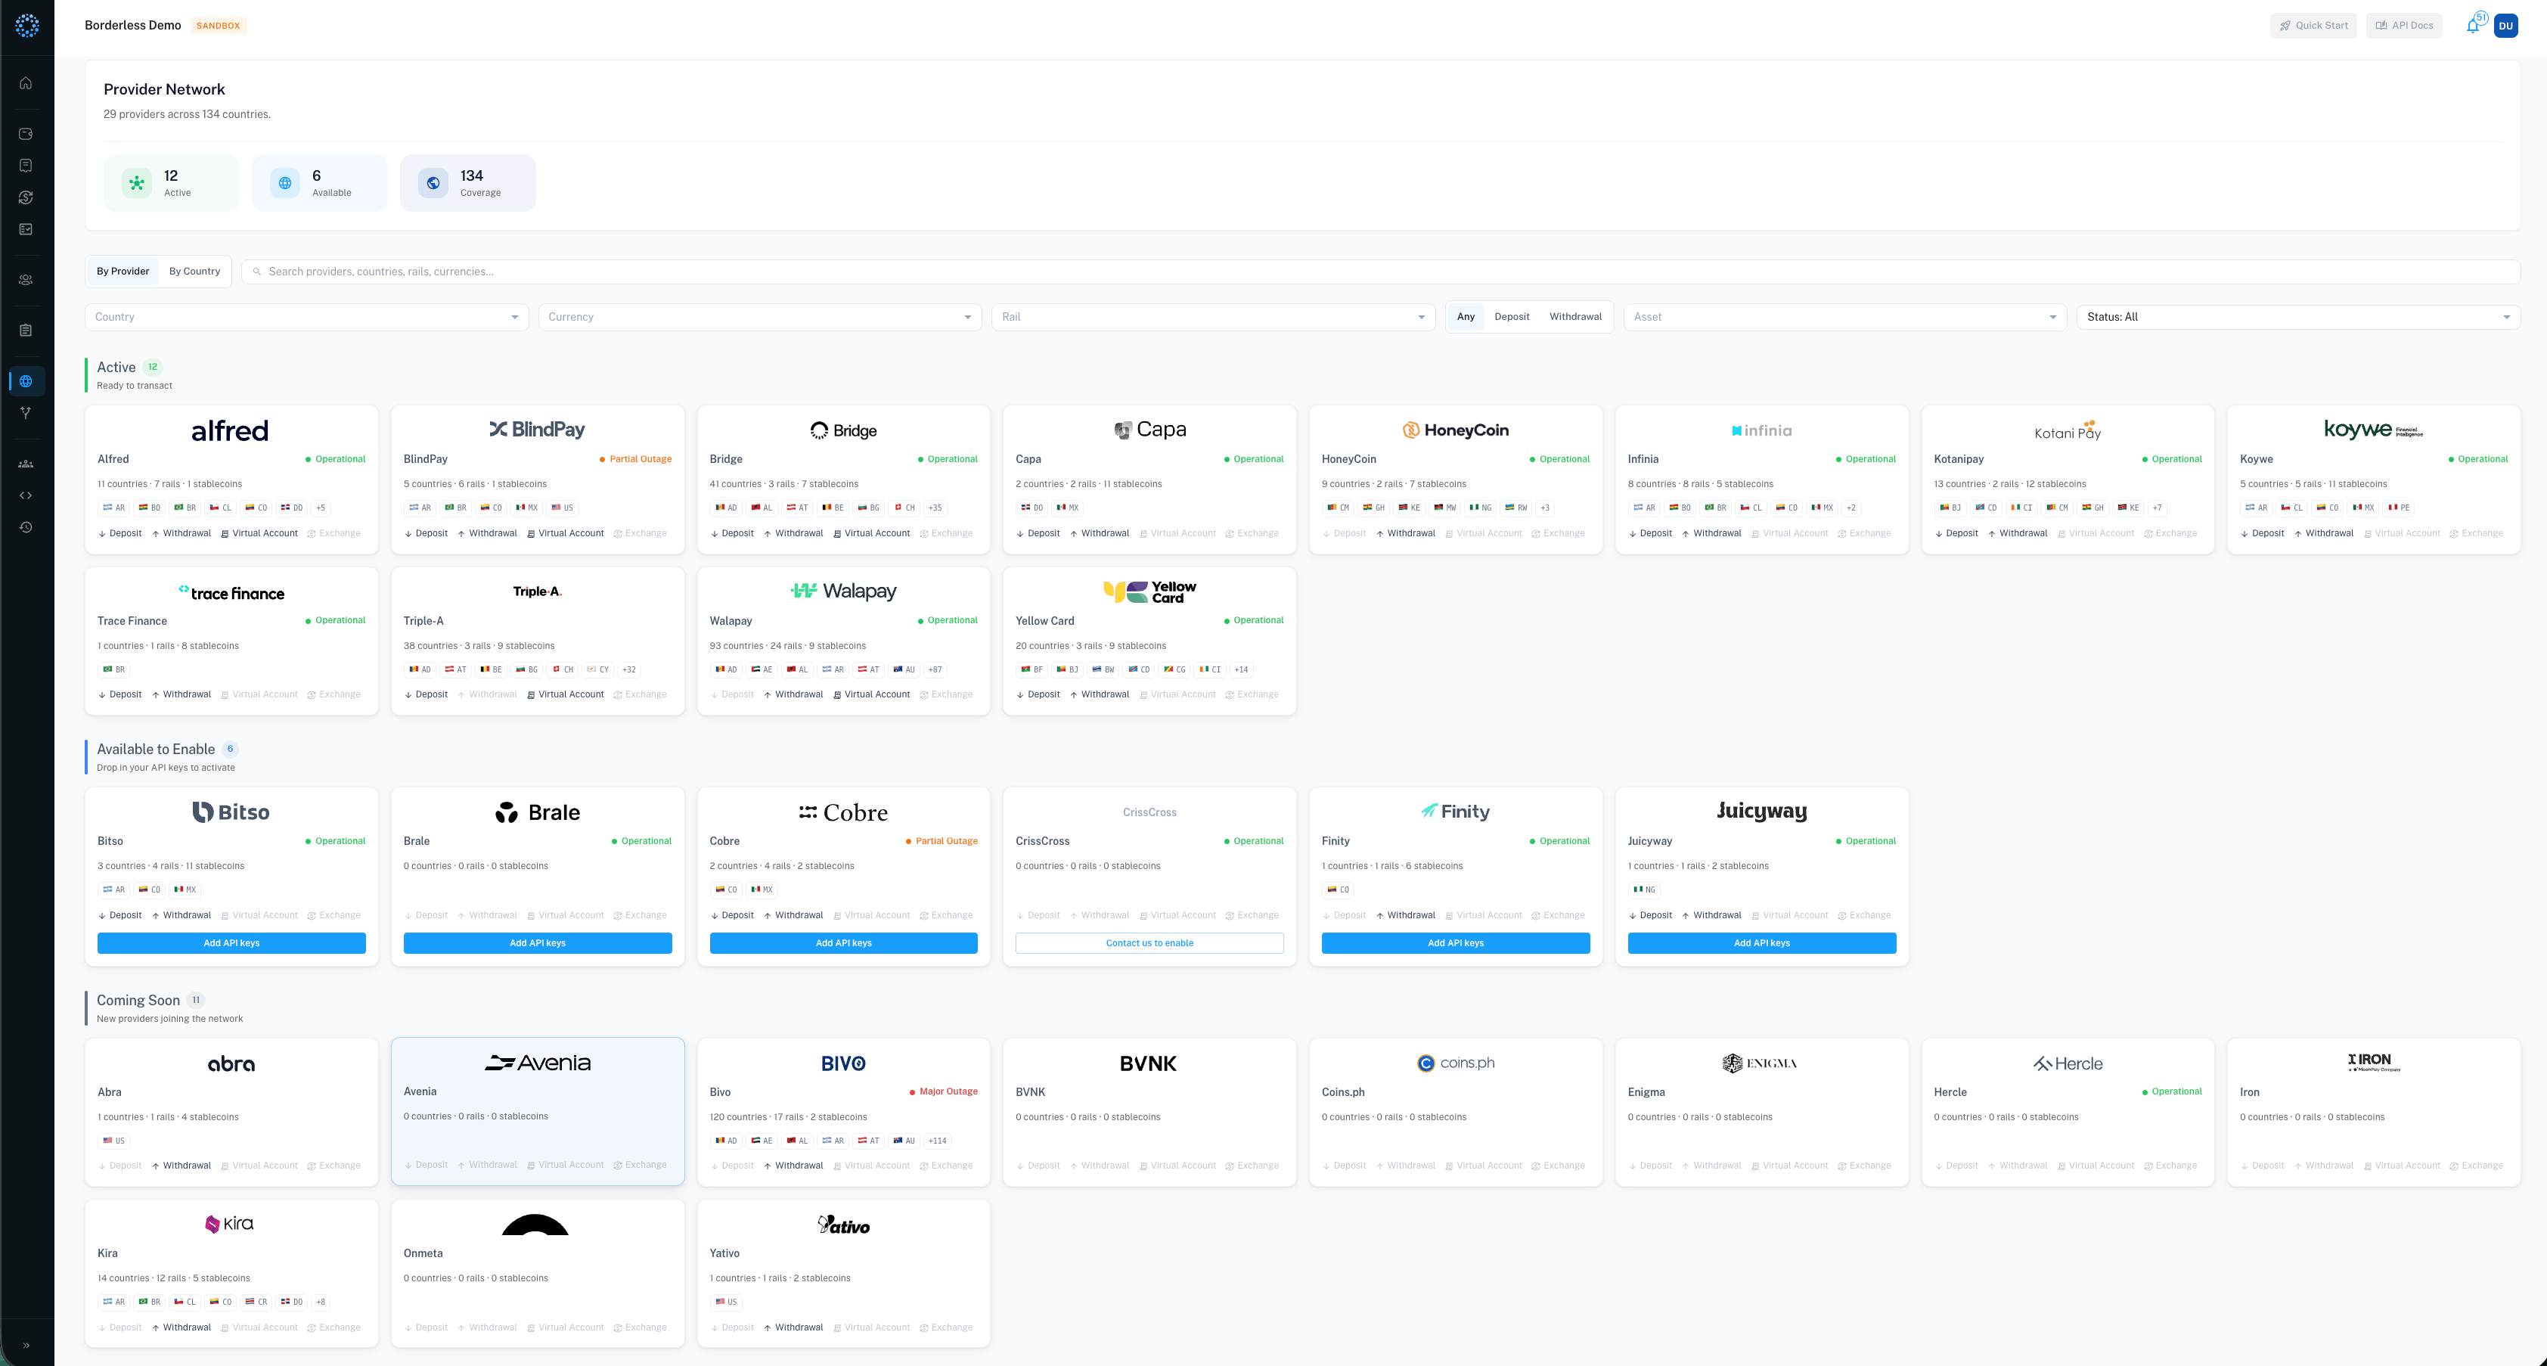The height and width of the screenshot is (1366, 2547).
Task: Click the Yellow Card logo
Action: (x=1150, y=591)
